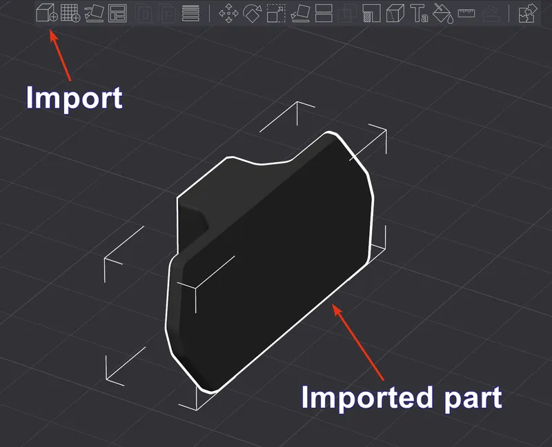Open the Assembly View puzzle icon
Image resolution: width=552 pixels, height=447 pixels.
[x=529, y=13]
